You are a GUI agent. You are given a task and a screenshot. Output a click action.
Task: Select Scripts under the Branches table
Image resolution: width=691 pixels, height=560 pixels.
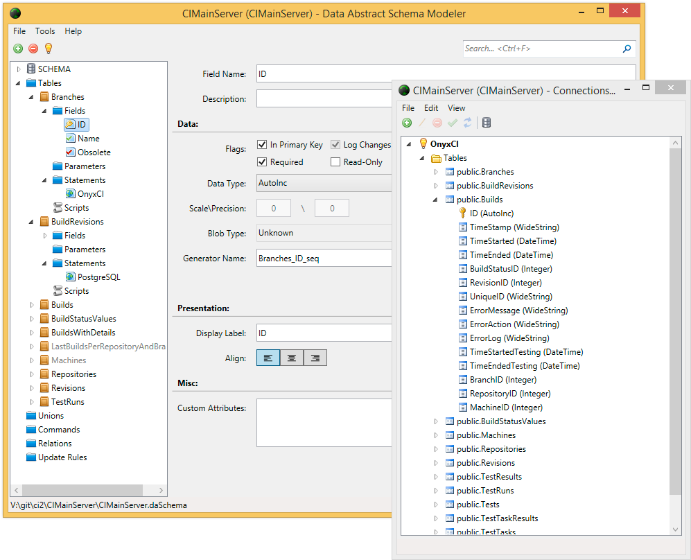tap(71, 207)
